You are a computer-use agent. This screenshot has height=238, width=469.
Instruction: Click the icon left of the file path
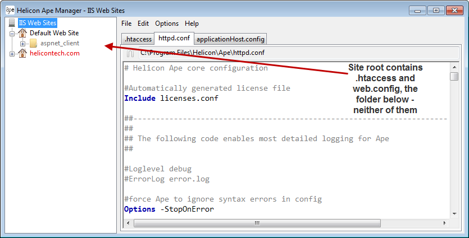tap(130, 53)
